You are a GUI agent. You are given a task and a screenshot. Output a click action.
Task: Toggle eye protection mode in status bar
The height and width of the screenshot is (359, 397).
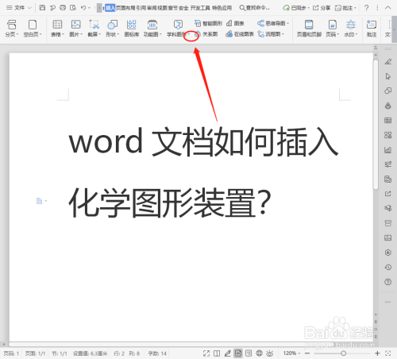point(270,353)
